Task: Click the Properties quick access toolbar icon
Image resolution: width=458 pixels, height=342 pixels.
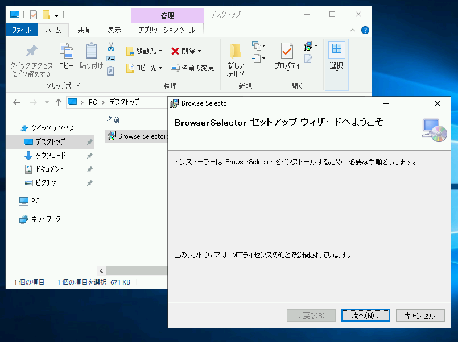Action: point(34,14)
